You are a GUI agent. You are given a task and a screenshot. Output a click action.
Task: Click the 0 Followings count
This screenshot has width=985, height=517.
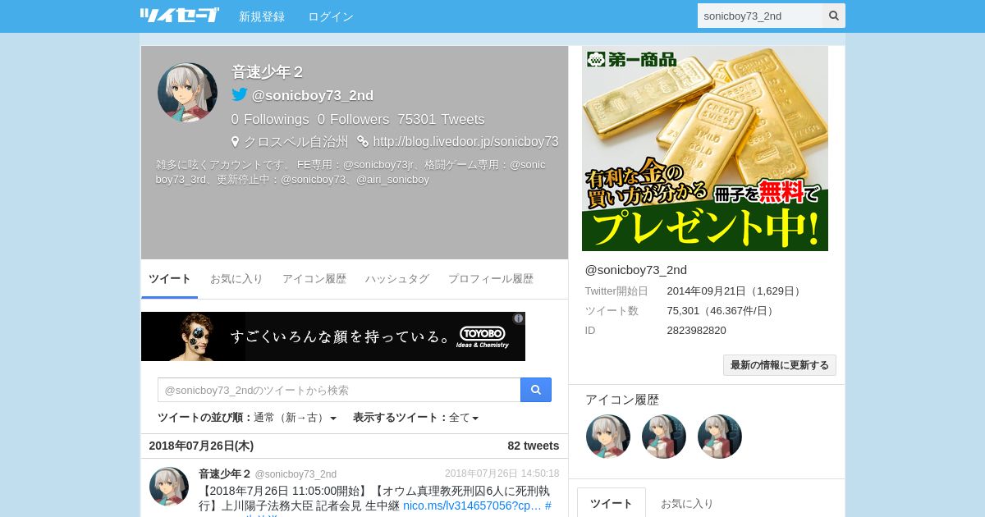(x=270, y=120)
